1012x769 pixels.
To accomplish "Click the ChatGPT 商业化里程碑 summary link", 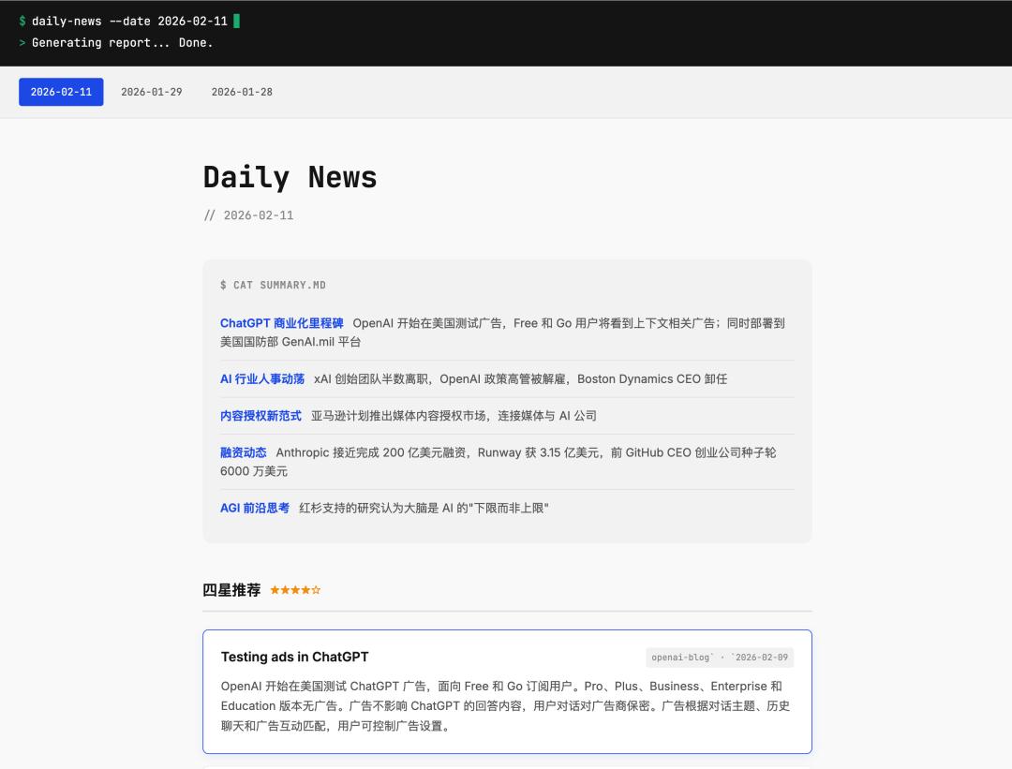I will coord(281,323).
